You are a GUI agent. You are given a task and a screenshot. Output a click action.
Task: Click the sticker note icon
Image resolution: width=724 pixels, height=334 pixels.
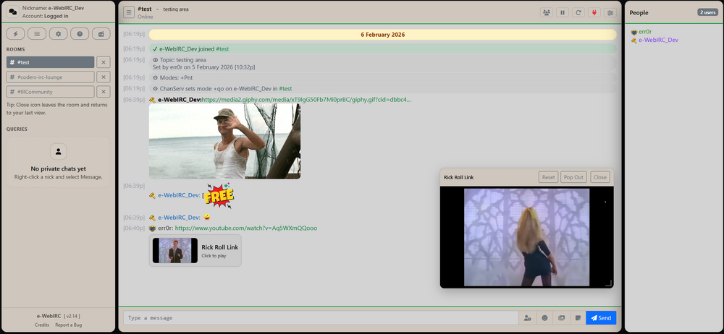click(578, 318)
